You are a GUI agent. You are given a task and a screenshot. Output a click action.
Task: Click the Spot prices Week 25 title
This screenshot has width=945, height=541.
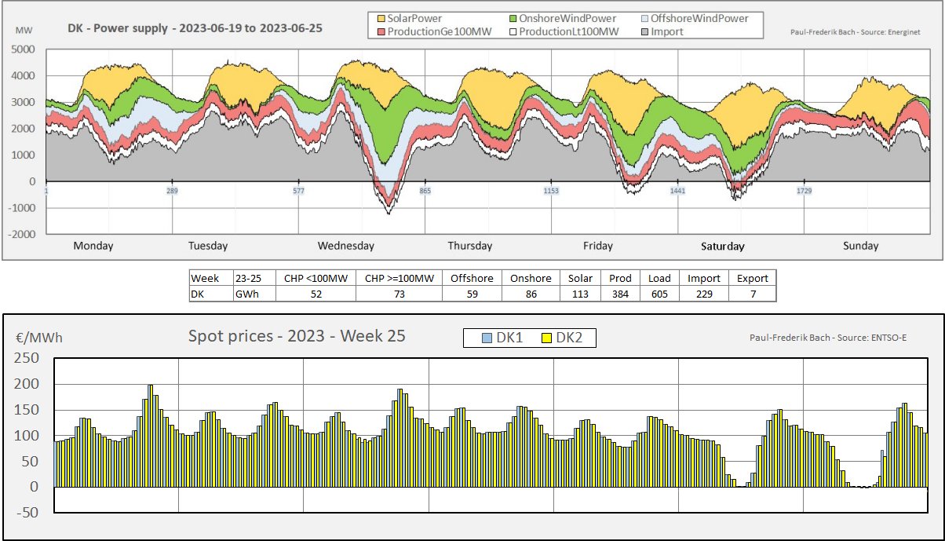[297, 336]
